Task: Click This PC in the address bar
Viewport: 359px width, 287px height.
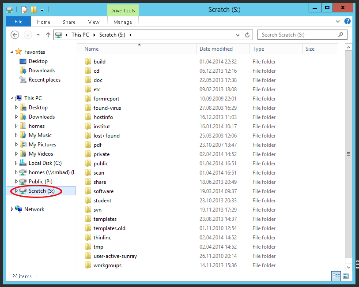Action: pyautogui.click(x=80, y=35)
